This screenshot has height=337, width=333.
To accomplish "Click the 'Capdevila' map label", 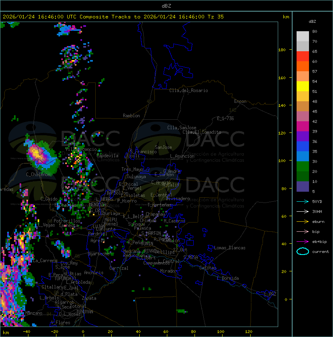I will pyautogui.click(x=107, y=156).
